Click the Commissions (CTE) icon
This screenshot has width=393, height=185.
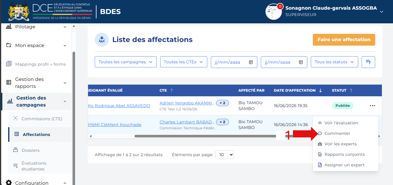point(16,118)
